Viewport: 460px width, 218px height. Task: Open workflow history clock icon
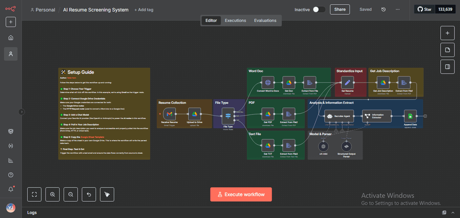(384, 9)
